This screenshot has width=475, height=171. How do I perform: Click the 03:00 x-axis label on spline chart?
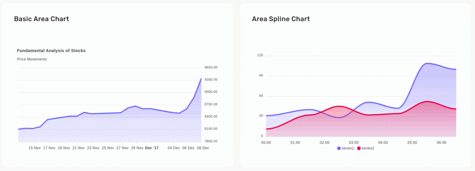(x=353, y=143)
